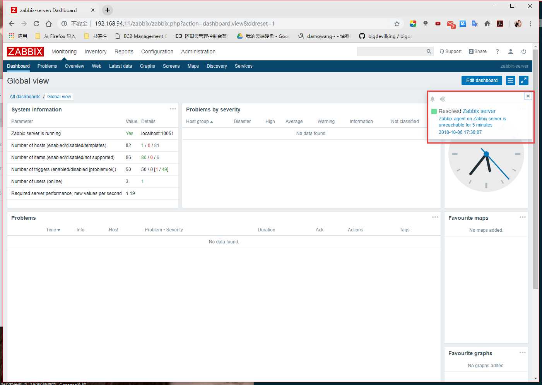Sign out with the power icon
Image resolution: width=542 pixels, height=385 pixels.
[524, 51]
